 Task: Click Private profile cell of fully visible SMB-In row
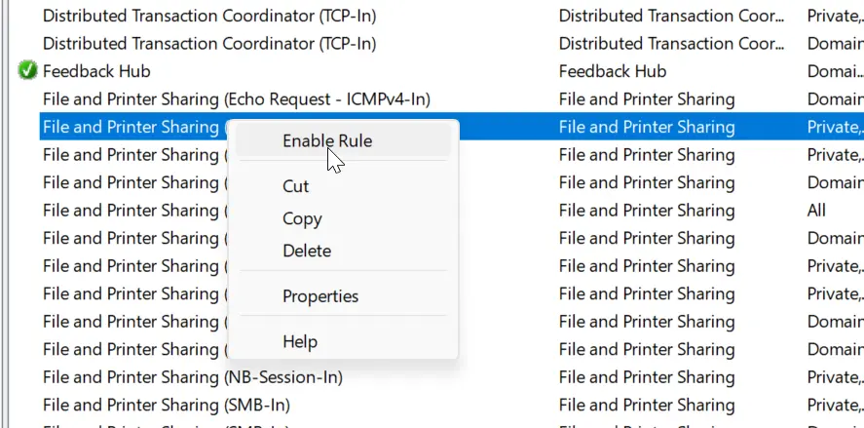(836, 405)
